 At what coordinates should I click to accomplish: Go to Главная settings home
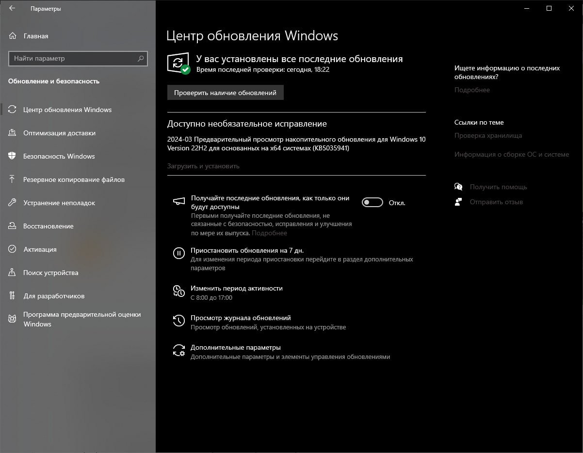pyautogui.click(x=36, y=36)
